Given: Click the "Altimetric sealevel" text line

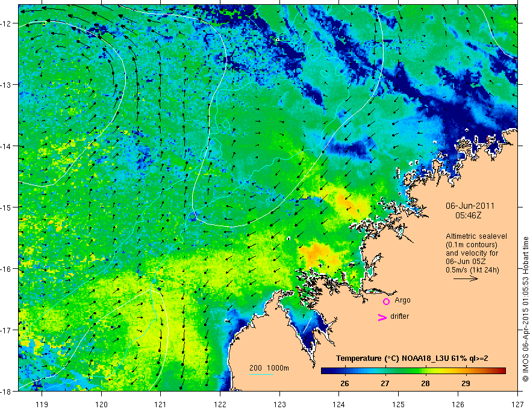Looking at the screenshot, I should [x=476, y=236].
